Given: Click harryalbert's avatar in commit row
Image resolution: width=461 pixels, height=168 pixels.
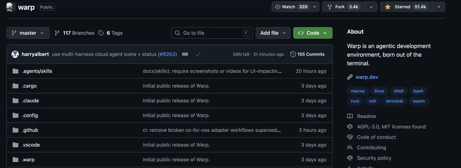Looking at the screenshot, I should point(15,54).
